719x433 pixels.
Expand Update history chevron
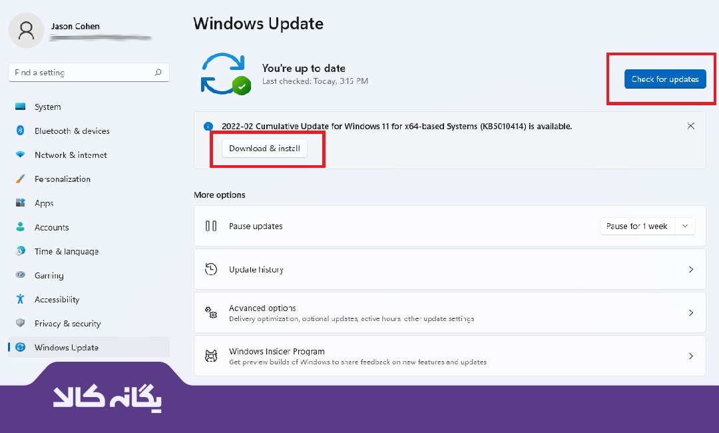pos(691,269)
